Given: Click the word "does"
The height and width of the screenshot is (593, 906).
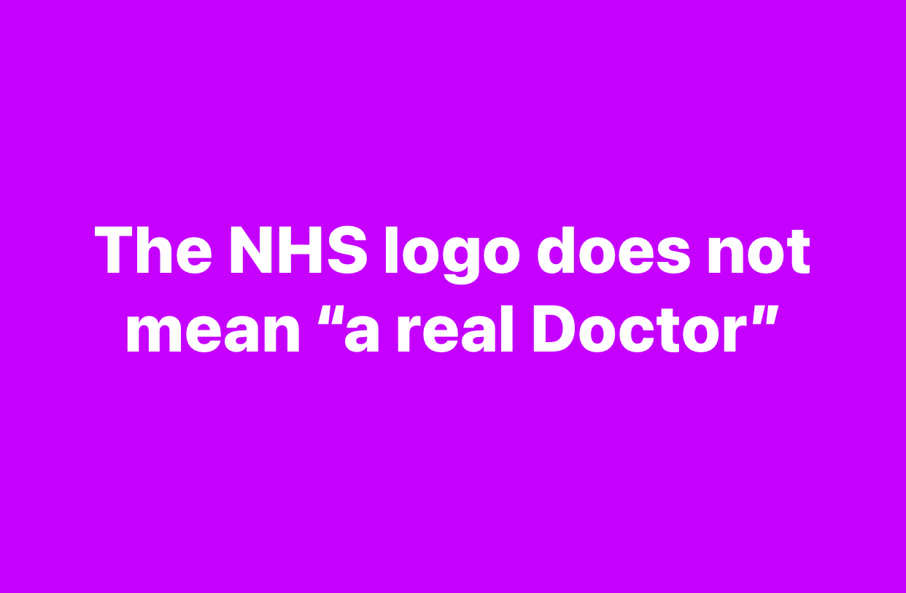Looking at the screenshot, I should click(x=613, y=250).
